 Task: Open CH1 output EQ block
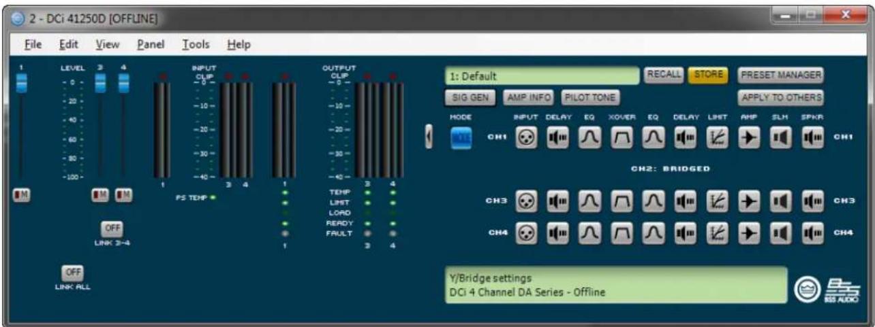654,137
